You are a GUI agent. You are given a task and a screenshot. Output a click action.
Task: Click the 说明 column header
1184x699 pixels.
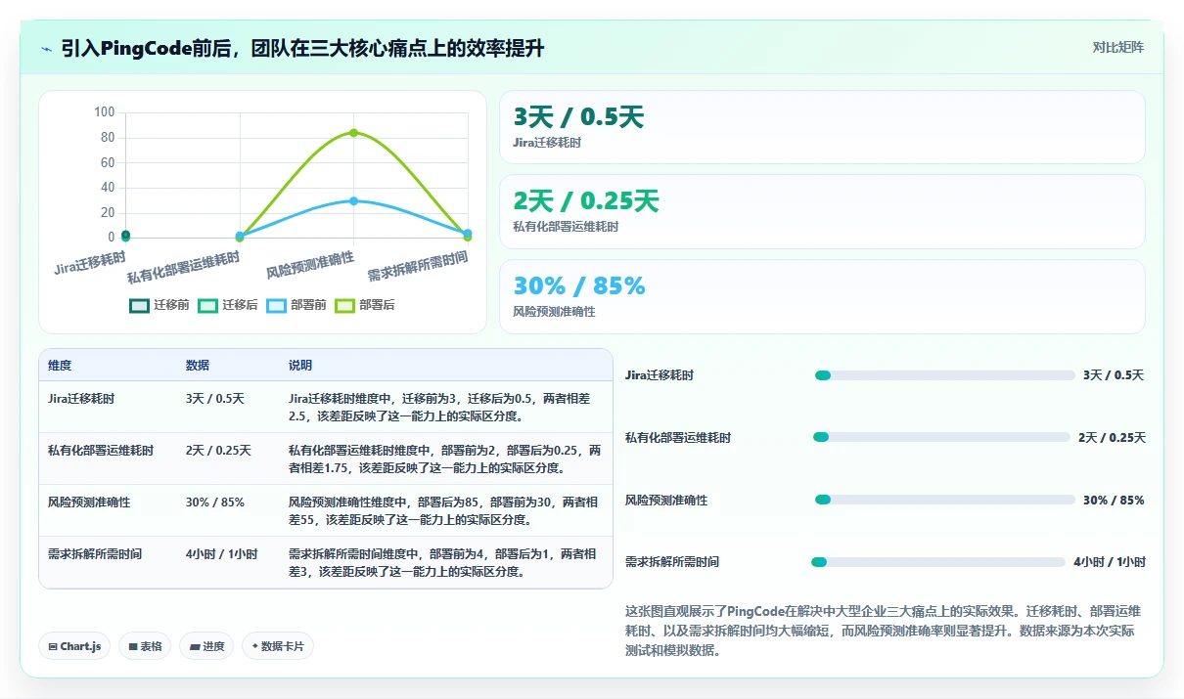(x=300, y=366)
